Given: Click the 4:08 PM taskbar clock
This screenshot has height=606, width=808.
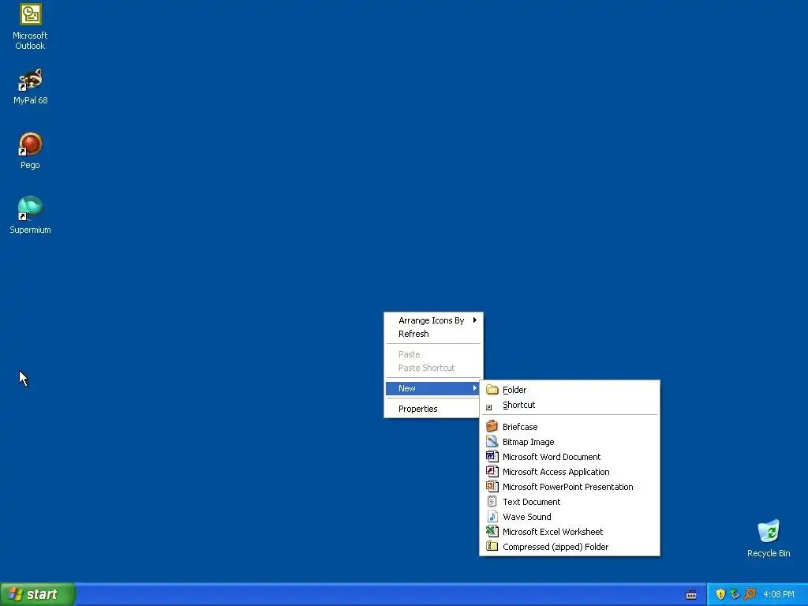Looking at the screenshot, I should [779, 594].
